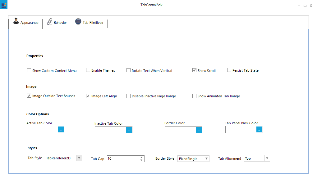Open Tab Panel Back Color picker button
The height and width of the screenshot is (182, 317).
(x=260, y=130)
